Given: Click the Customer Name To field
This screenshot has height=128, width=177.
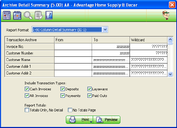Looking at the screenshot, I should click(111, 60).
